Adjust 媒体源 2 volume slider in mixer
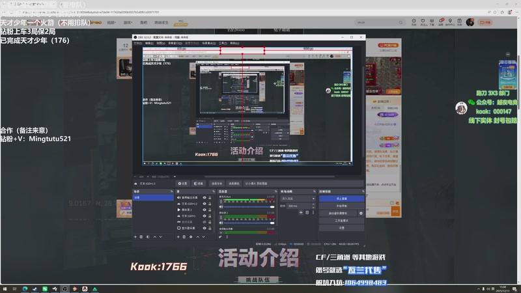 click(x=249, y=223)
